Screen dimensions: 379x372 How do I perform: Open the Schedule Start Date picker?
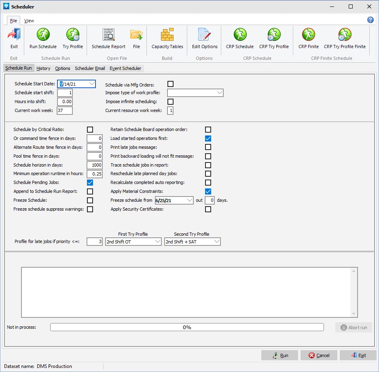tap(92, 84)
